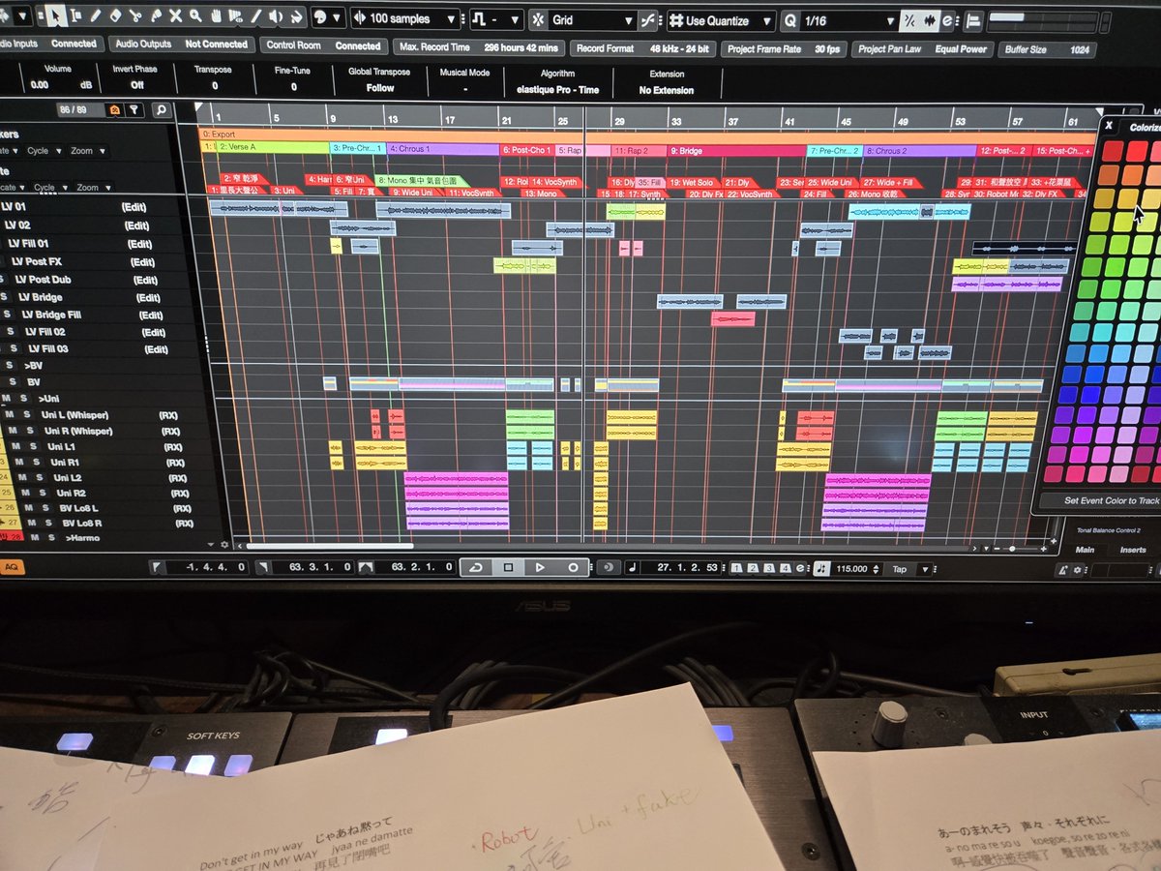Click the 9: Bridge arranger event
The width and height of the screenshot is (1161, 871).
point(737,151)
